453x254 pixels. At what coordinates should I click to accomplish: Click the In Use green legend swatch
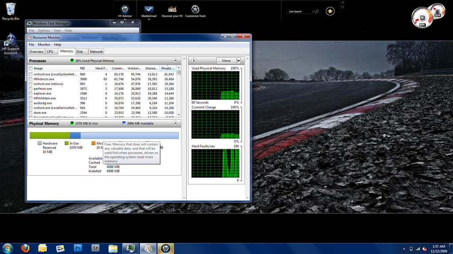pyautogui.click(x=67, y=143)
